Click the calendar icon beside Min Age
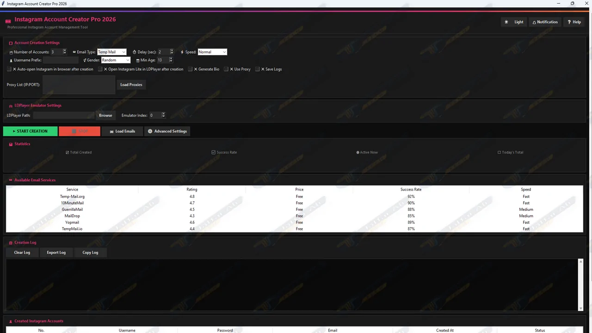This screenshot has width=592, height=333. tap(138, 61)
